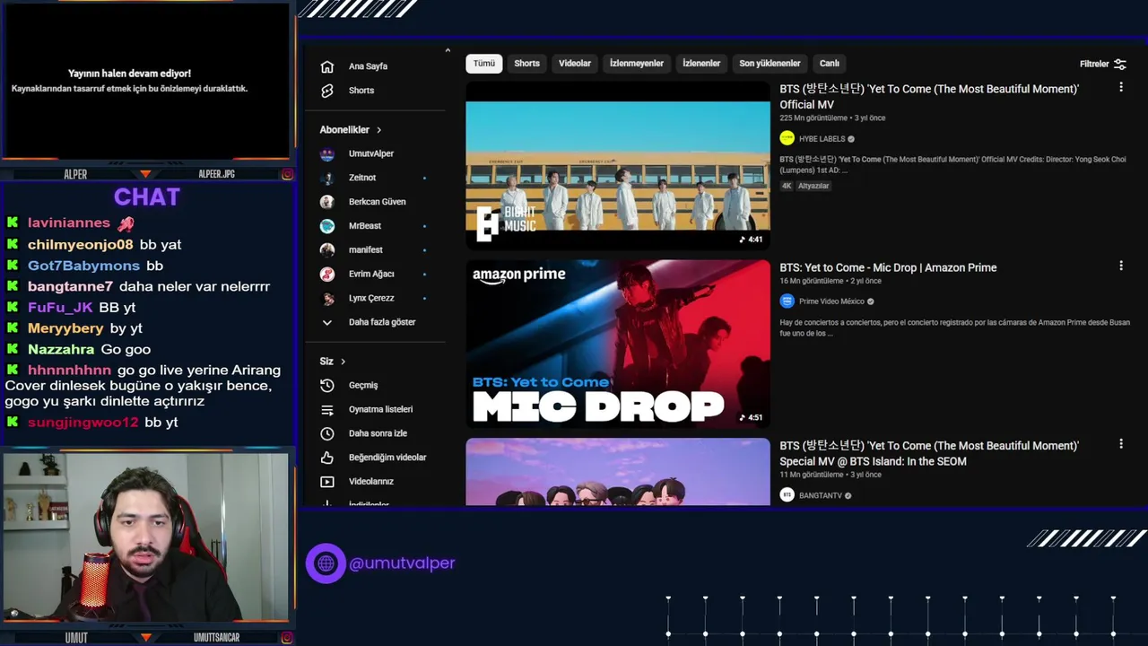The height and width of the screenshot is (646, 1148).
Task: Play the yellow school bus thumbnail
Action: pos(618,165)
